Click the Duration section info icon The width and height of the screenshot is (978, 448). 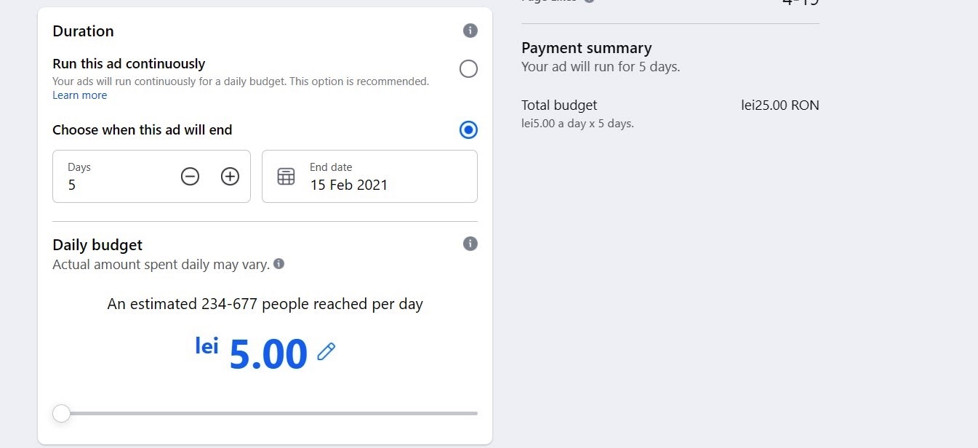tap(470, 31)
